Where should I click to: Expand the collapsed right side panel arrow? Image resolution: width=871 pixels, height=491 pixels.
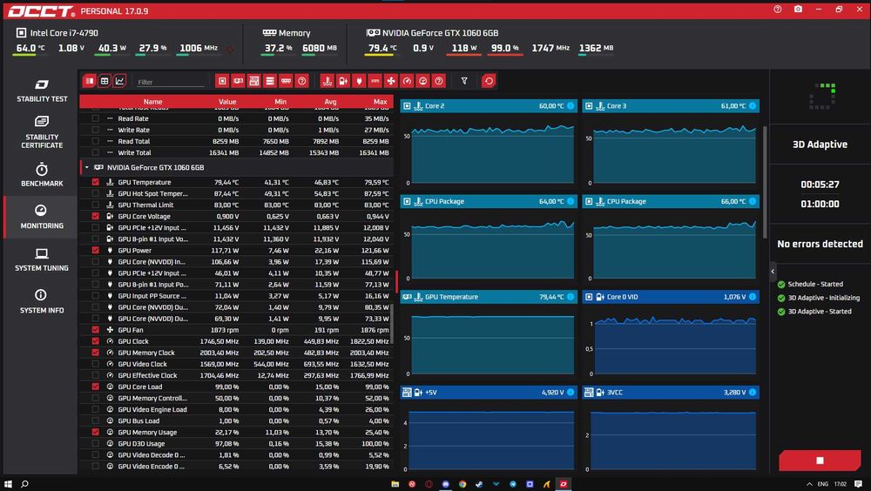tap(773, 271)
